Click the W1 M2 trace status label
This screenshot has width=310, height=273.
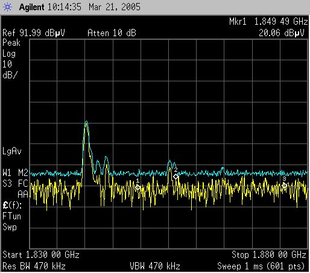15,173
